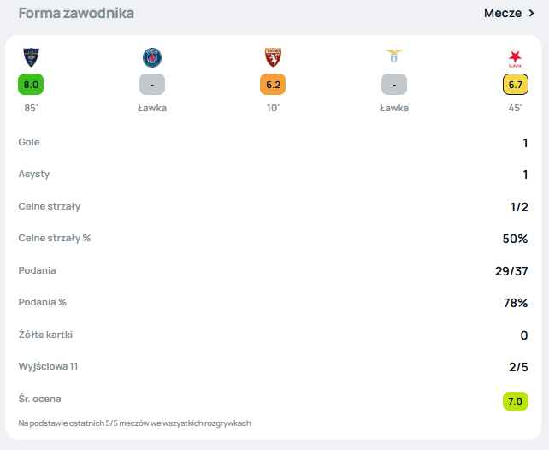This screenshot has height=450, width=549.
Task: Expand matches with the chevron arrow
Action: click(531, 13)
